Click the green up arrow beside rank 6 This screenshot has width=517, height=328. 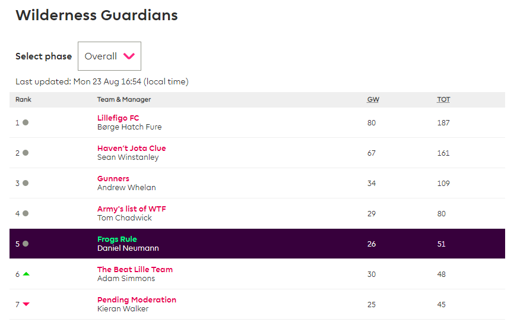pyautogui.click(x=26, y=274)
